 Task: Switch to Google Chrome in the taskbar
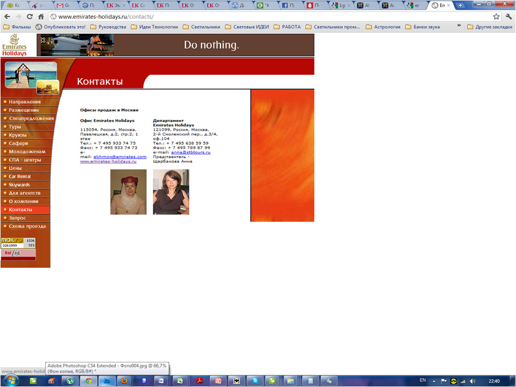(89, 381)
